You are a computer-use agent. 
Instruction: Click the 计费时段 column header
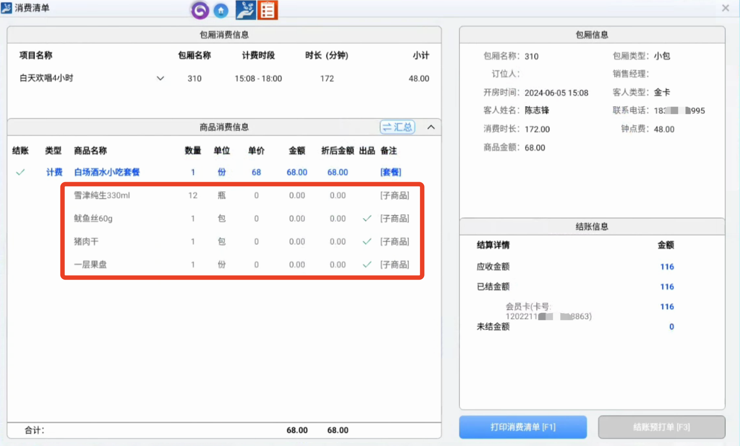tap(258, 55)
